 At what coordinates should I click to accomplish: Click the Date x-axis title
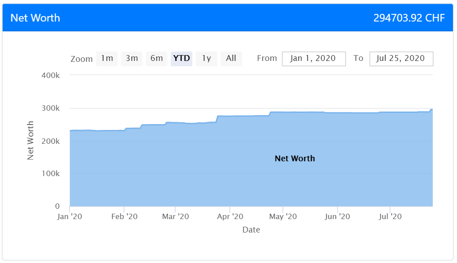click(251, 230)
